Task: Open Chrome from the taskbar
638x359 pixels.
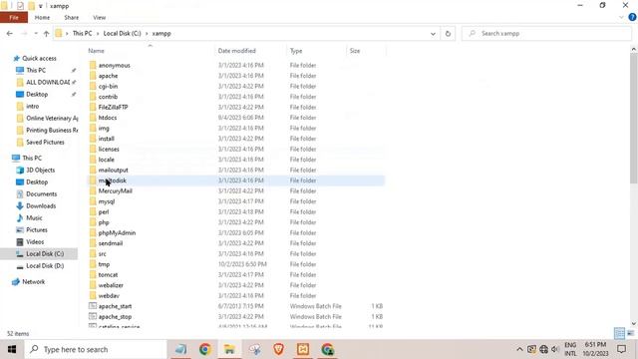Action: pos(205,349)
